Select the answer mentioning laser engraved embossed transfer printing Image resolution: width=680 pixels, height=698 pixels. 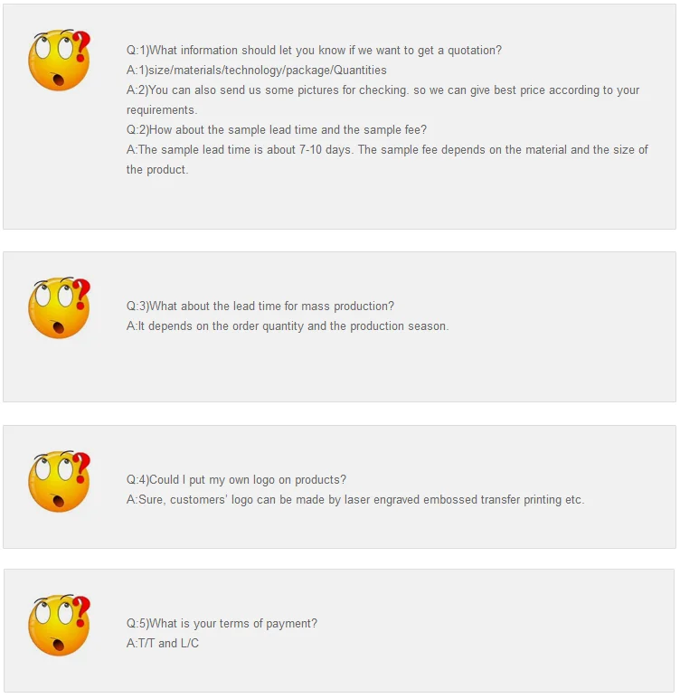(354, 500)
